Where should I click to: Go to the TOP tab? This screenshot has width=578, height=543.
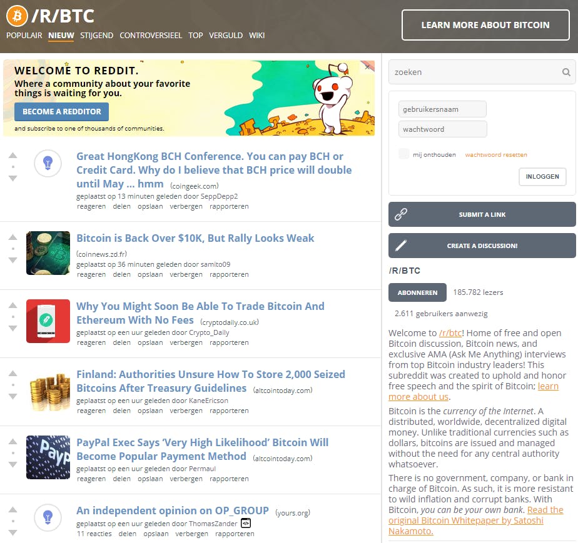click(x=196, y=36)
